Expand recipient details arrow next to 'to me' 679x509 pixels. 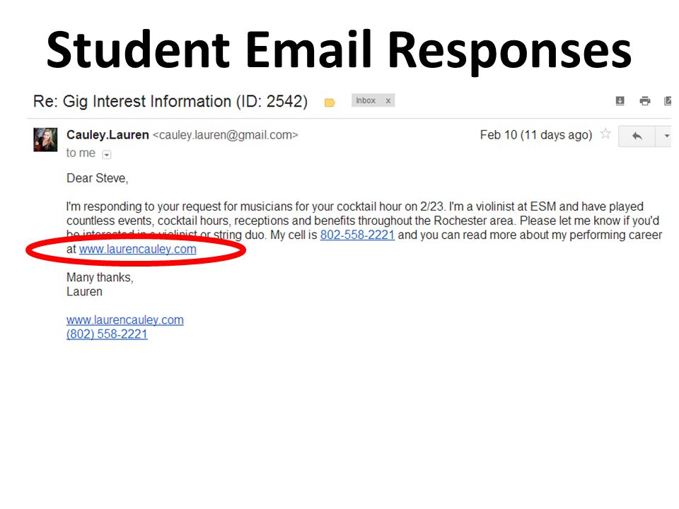tap(107, 155)
